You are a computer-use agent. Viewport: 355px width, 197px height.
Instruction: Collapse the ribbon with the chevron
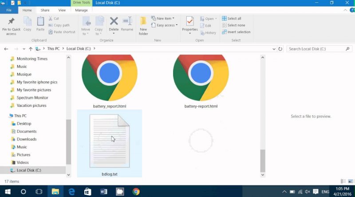coord(345,10)
